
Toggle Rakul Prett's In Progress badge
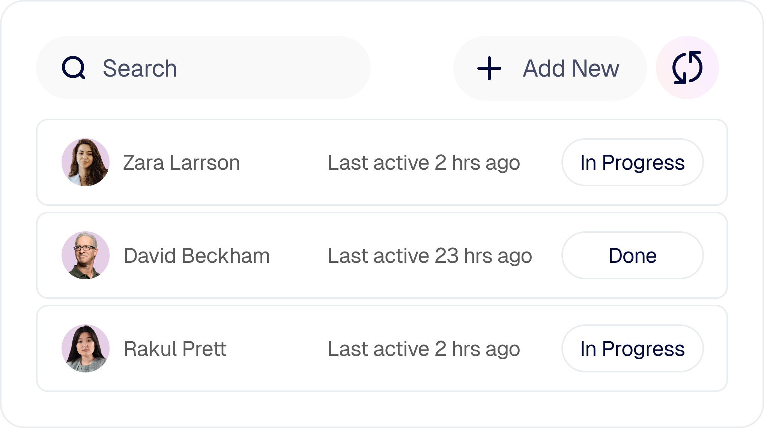[x=632, y=348]
